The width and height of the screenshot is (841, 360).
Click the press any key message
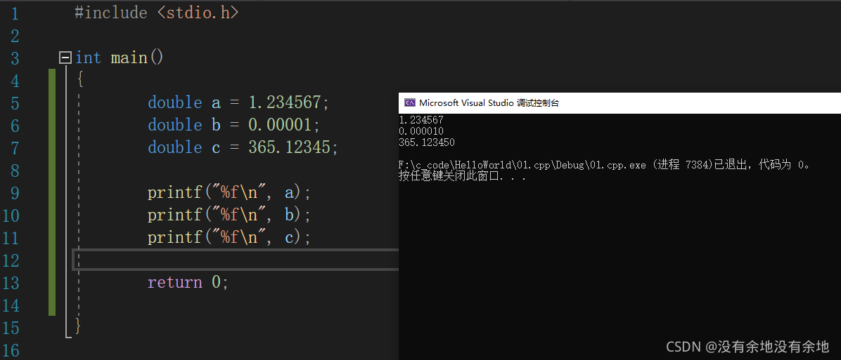pos(462,176)
